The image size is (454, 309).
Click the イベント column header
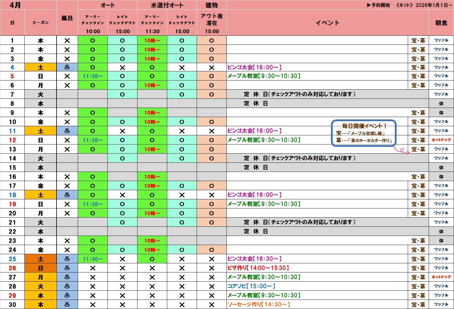(327, 23)
